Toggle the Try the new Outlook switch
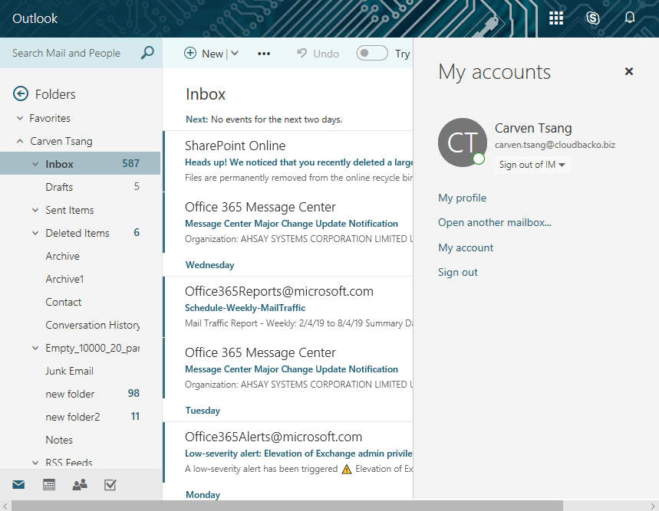The width and height of the screenshot is (659, 511). click(x=371, y=54)
